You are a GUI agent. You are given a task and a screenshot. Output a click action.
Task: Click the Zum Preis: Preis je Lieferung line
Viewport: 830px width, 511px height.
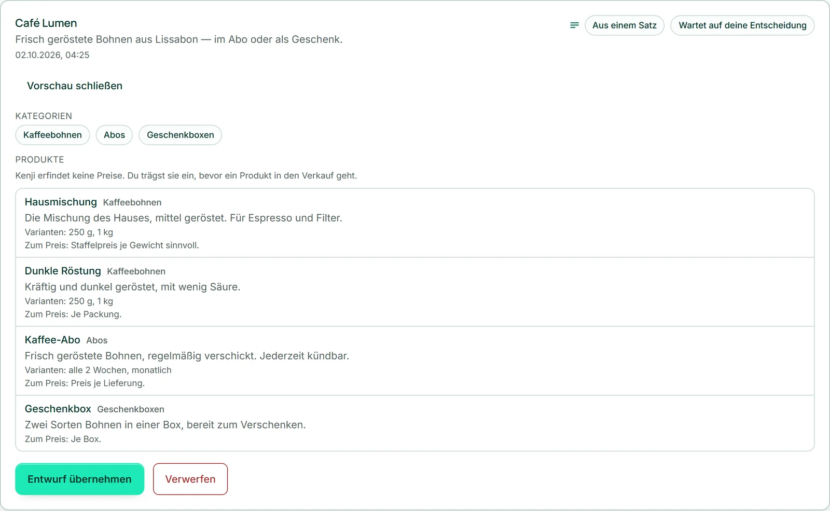[85, 383]
